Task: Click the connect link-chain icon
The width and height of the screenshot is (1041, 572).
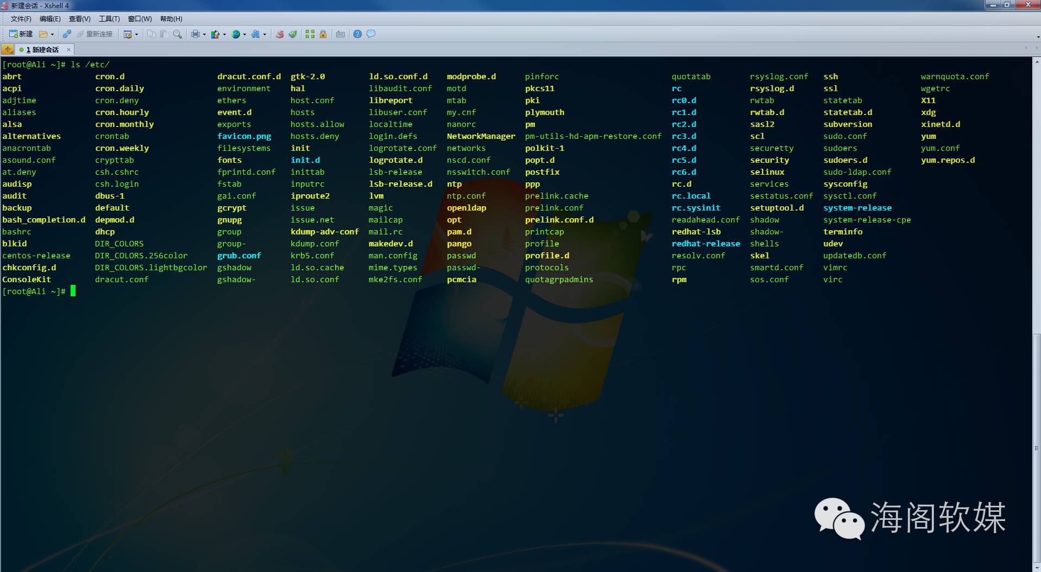Action: click(67, 34)
